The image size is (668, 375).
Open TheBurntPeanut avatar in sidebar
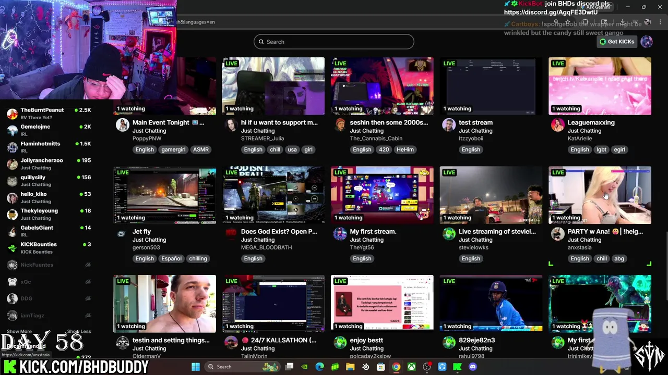[12, 114]
